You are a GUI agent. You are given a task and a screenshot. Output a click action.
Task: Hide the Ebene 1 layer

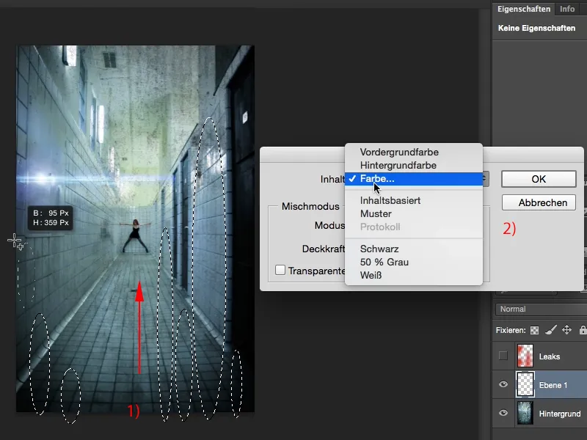click(503, 384)
